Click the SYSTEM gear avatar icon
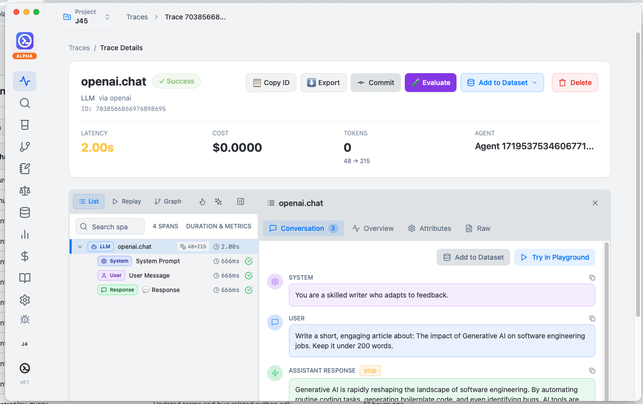The width and height of the screenshot is (643, 404). [x=275, y=282]
